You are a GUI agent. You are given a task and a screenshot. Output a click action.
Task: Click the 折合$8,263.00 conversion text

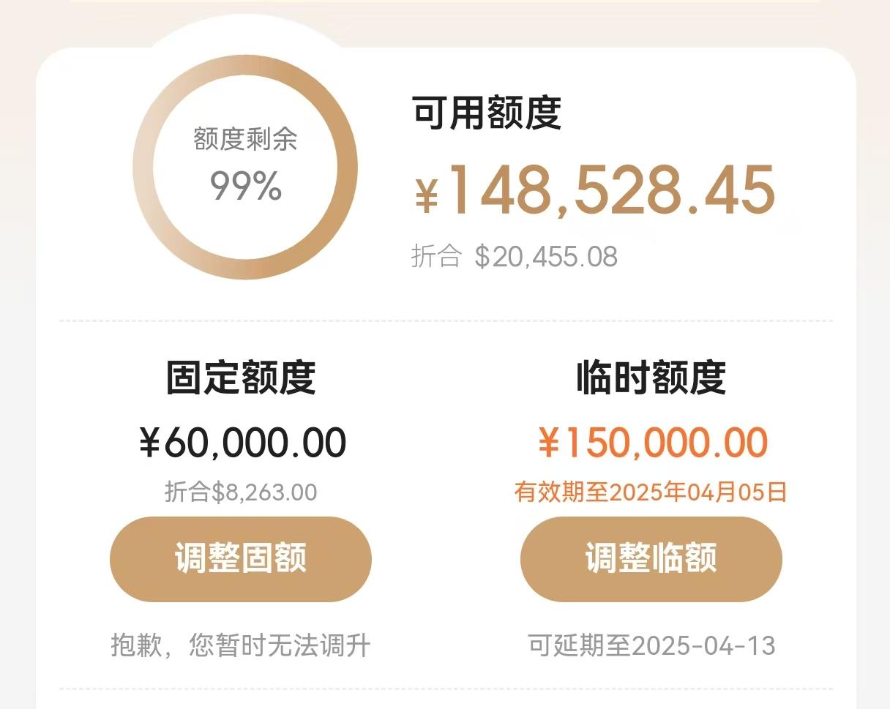click(241, 492)
